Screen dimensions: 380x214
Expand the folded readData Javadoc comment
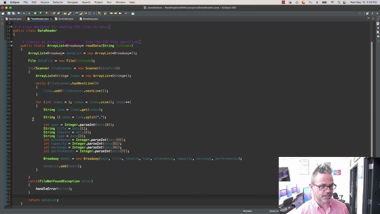click(x=12, y=42)
